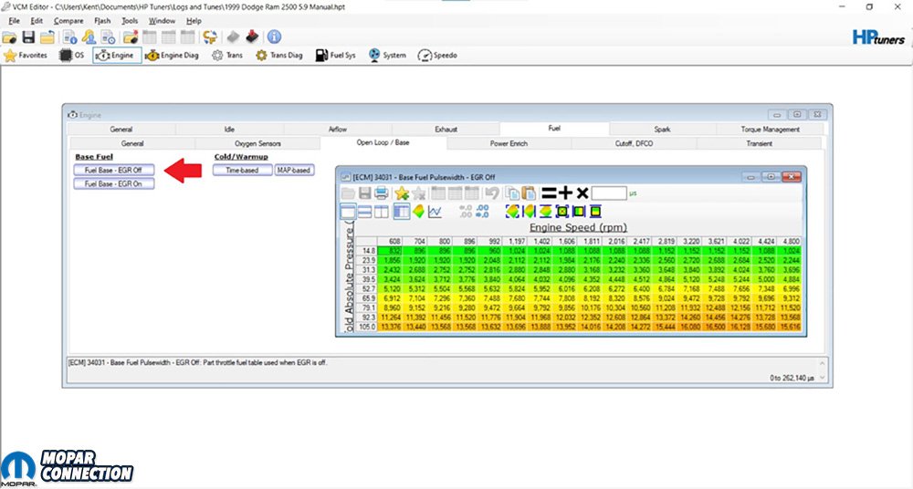
Task: Click the microsecond value input field
Action: pyautogui.click(x=609, y=192)
